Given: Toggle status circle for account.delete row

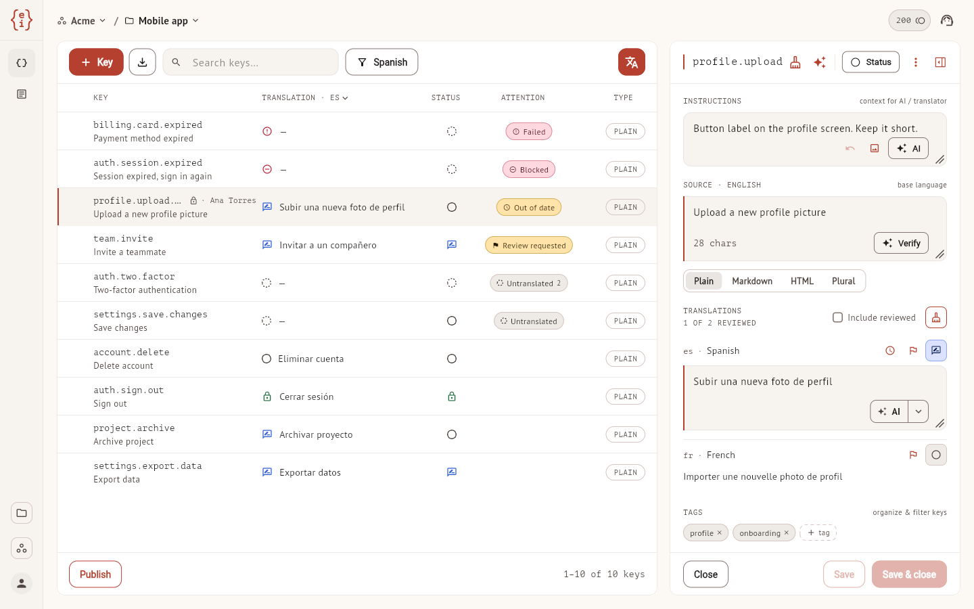Looking at the screenshot, I should 452,359.
